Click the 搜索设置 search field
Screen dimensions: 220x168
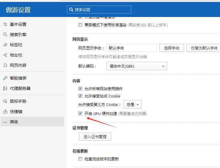[x=99, y=10]
